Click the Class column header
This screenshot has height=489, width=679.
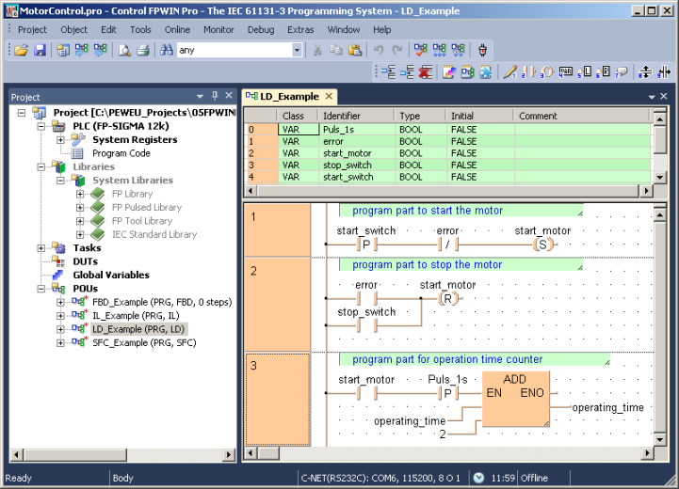298,116
